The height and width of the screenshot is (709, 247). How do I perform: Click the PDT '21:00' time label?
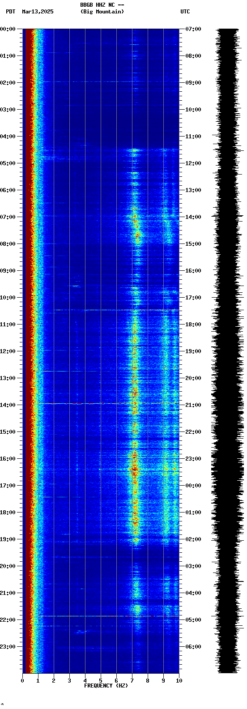[x=8, y=593]
